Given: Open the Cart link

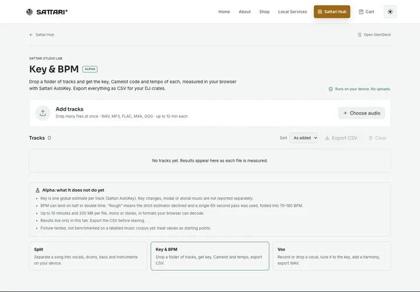Looking at the screenshot, I should click(x=366, y=12).
